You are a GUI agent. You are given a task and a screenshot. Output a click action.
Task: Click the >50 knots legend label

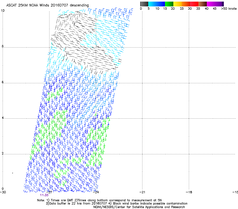click(x=229, y=9)
